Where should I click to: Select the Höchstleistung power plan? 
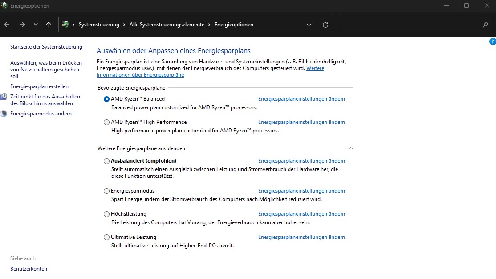click(106, 214)
